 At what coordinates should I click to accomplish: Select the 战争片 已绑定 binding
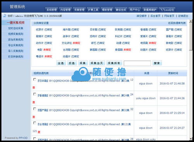[x=71, y=36]
